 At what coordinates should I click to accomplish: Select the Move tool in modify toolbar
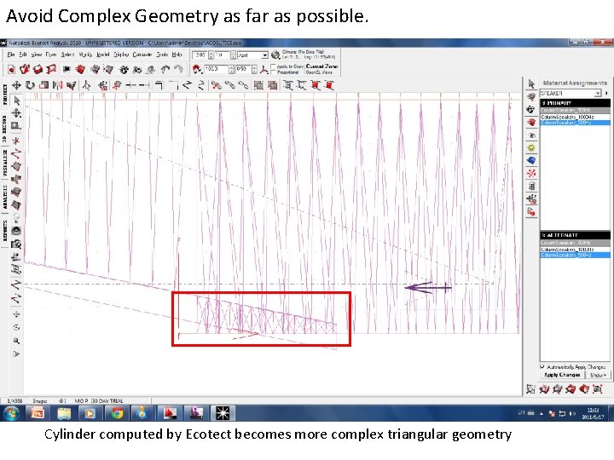pyautogui.click(x=17, y=85)
